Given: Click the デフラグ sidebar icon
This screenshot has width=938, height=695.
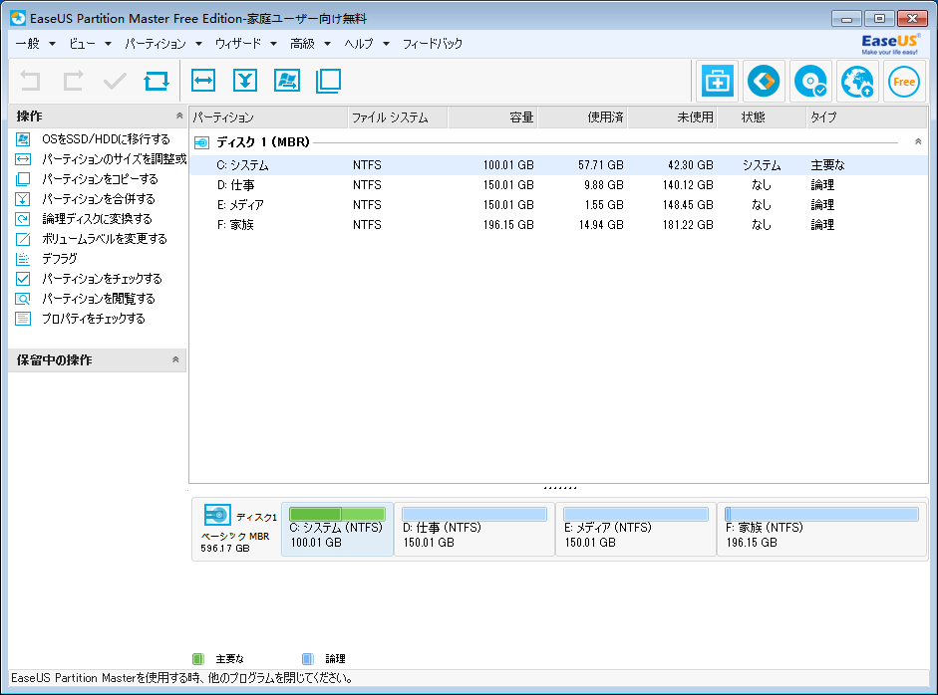Looking at the screenshot, I should (23, 259).
